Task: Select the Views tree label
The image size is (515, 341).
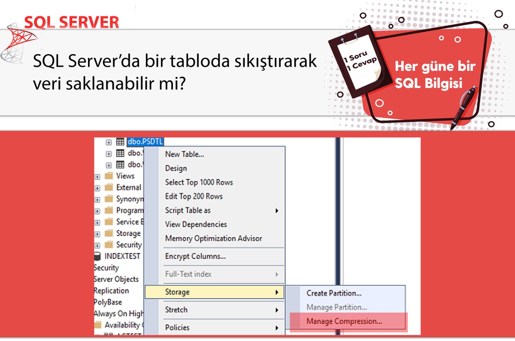Action: (x=125, y=176)
